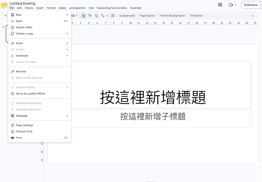Open the arrangement menu

pyautogui.click(x=78, y=8)
